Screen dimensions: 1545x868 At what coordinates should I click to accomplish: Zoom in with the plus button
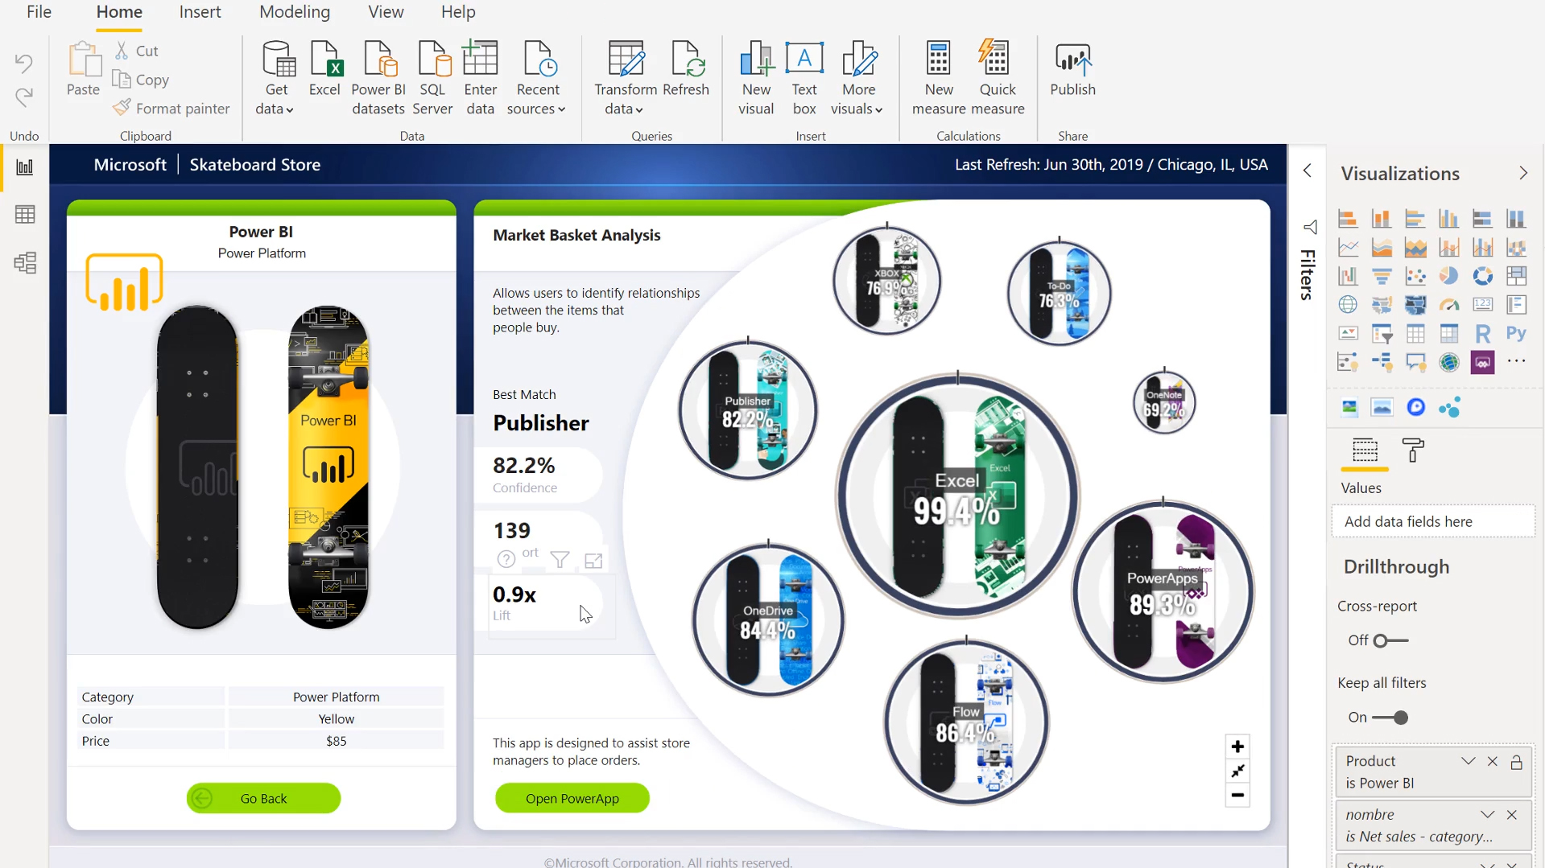pyautogui.click(x=1237, y=747)
